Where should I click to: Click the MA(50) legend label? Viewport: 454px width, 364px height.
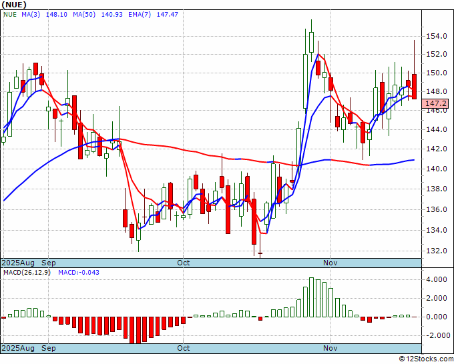pos(84,15)
